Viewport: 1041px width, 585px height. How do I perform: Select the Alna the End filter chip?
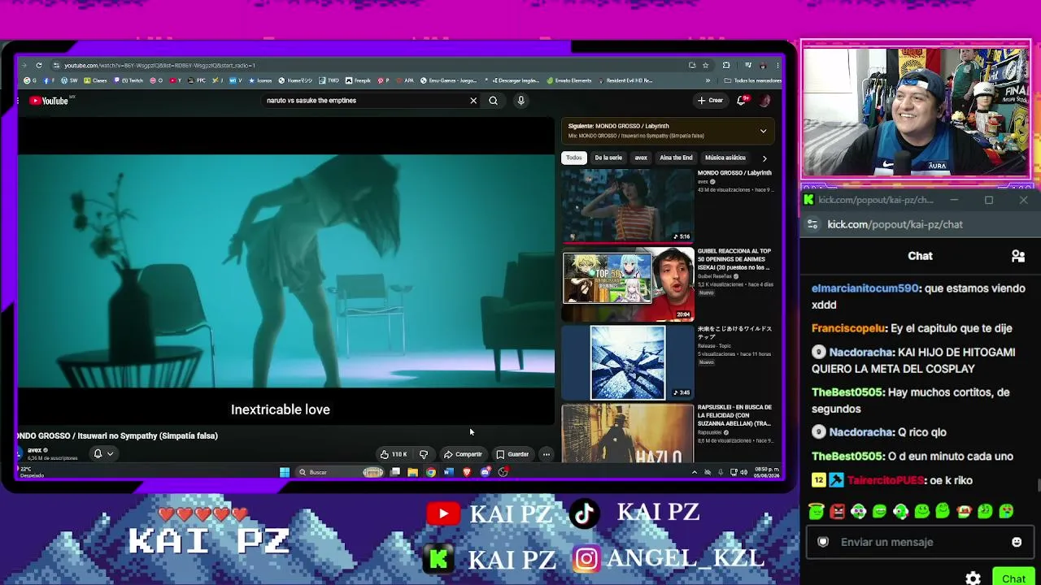pos(676,158)
